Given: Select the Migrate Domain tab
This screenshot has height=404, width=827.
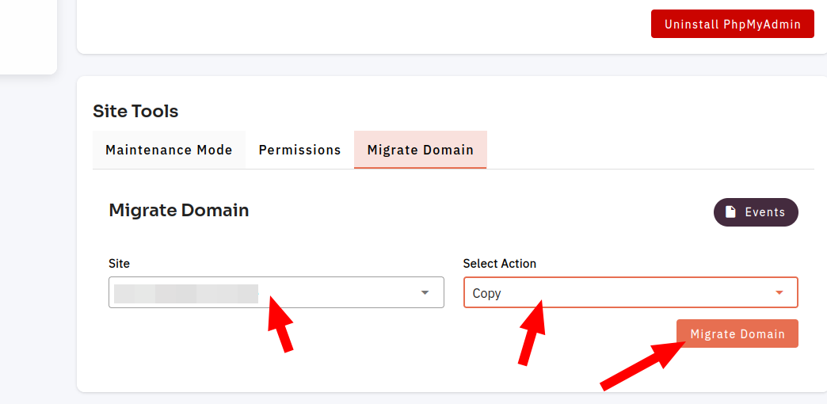Looking at the screenshot, I should (421, 150).
